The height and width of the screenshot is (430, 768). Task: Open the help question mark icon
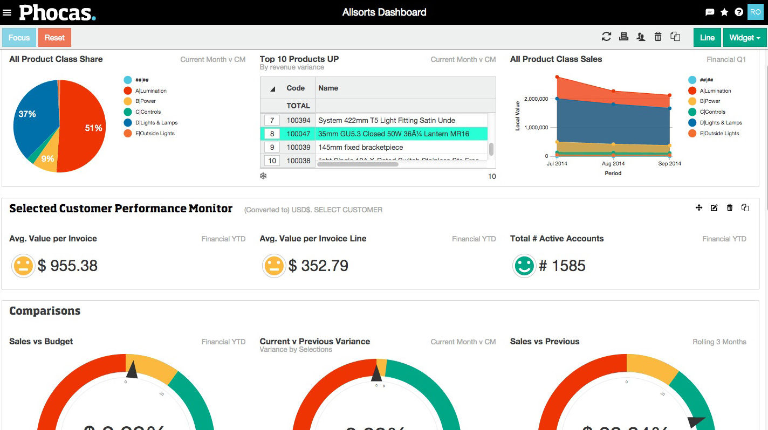pos(739,12)
